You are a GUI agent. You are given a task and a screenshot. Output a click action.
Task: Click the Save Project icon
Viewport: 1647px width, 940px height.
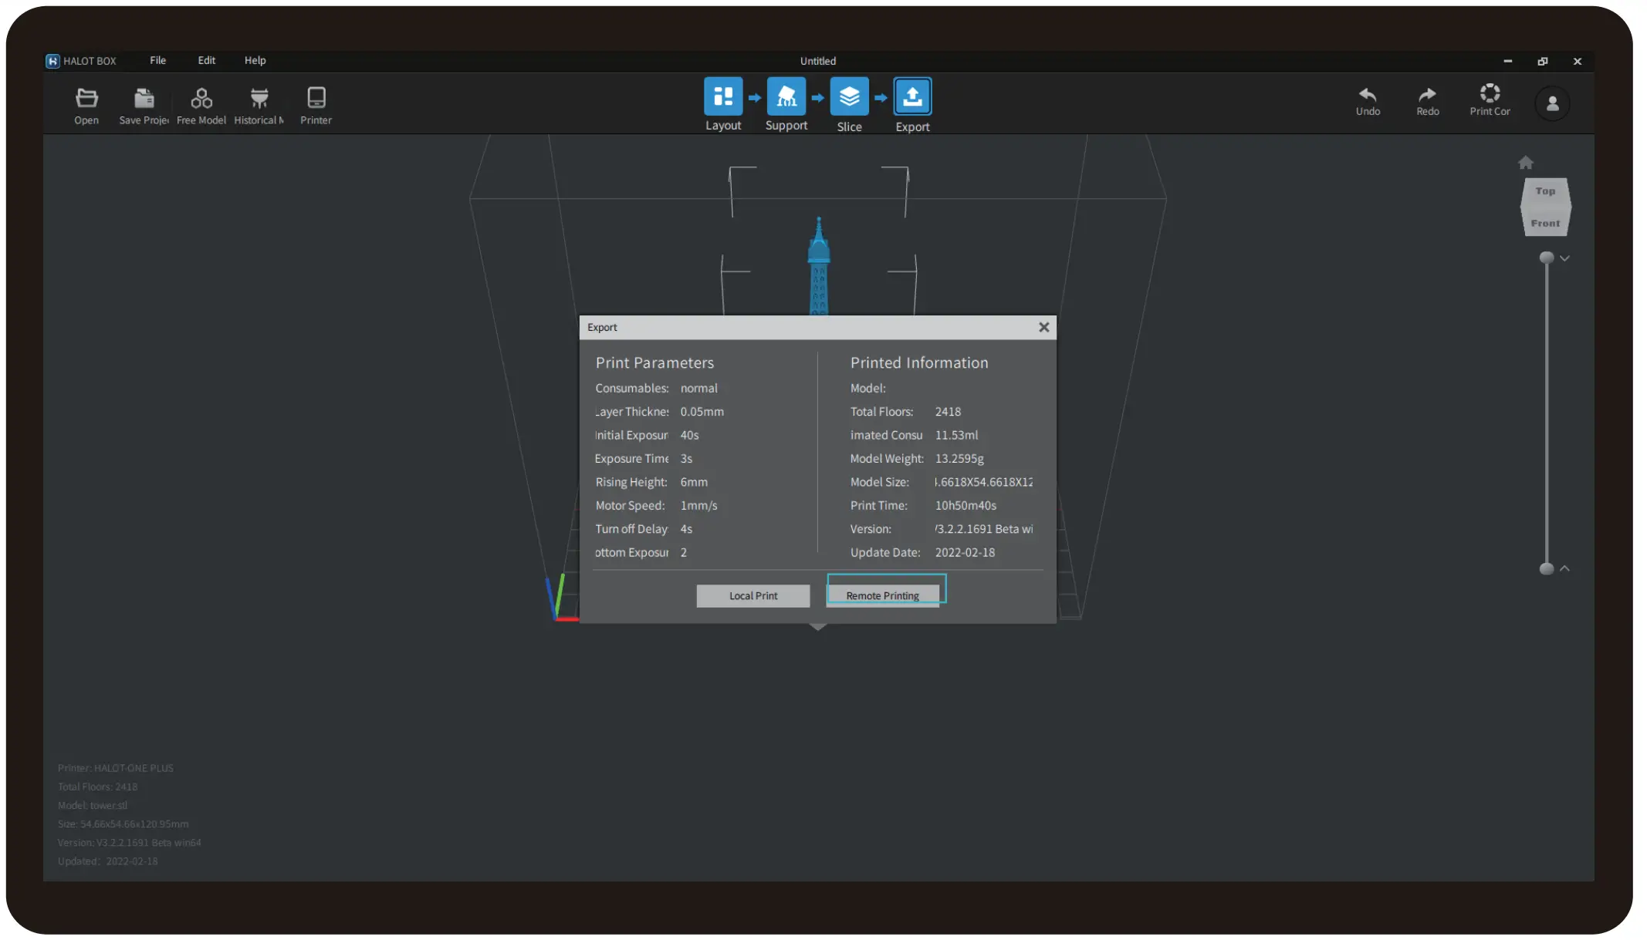(144, 99)
